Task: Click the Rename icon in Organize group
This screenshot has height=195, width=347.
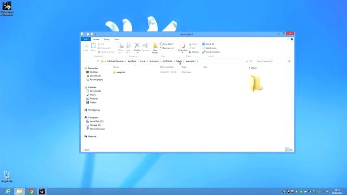Action: 145,47
